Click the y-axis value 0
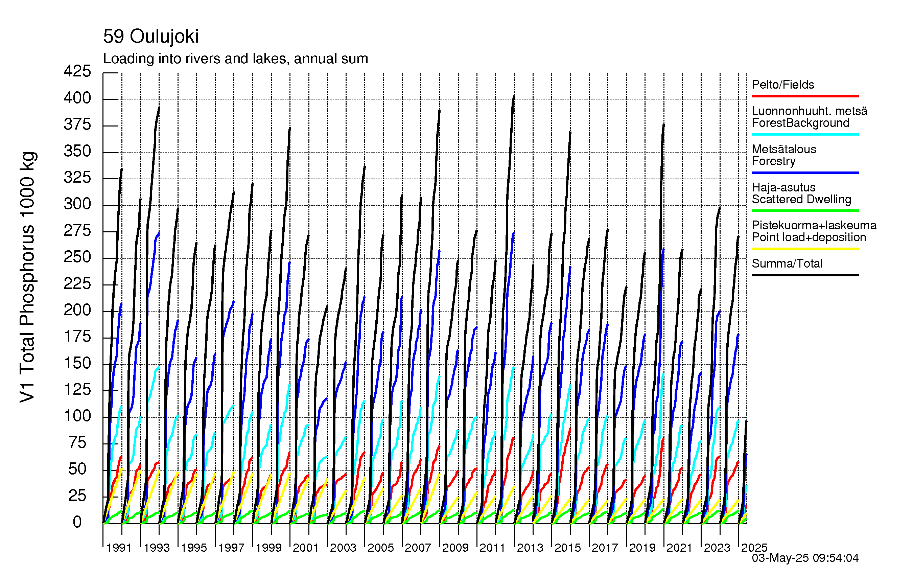This screenshot has width=913, height=575. (x=77, y=522)
